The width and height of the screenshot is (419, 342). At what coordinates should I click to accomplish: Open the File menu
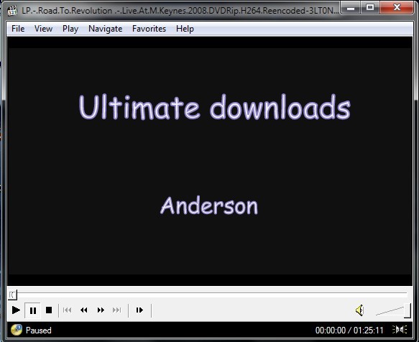pos(18,29)
